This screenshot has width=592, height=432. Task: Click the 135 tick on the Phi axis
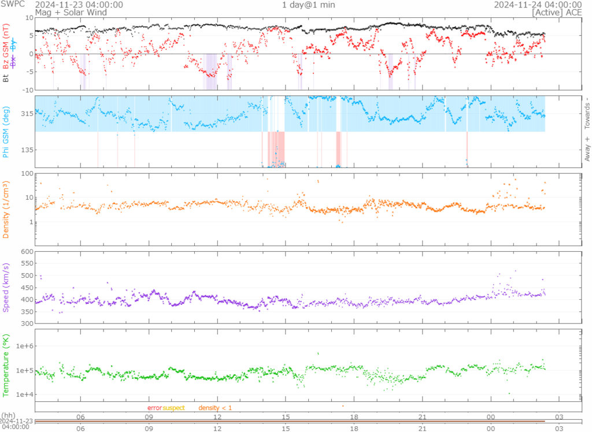point(28,150)
